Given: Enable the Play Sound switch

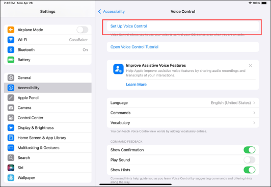Looking at the screenshot, I should pos(250,160).
